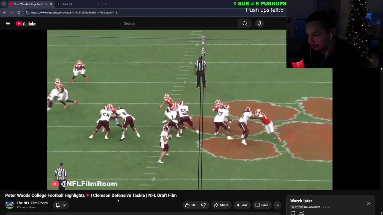This screenshot has height=215, width=383.
Task: Click in the YouTube search field
Action: click(x=180, y=24)
